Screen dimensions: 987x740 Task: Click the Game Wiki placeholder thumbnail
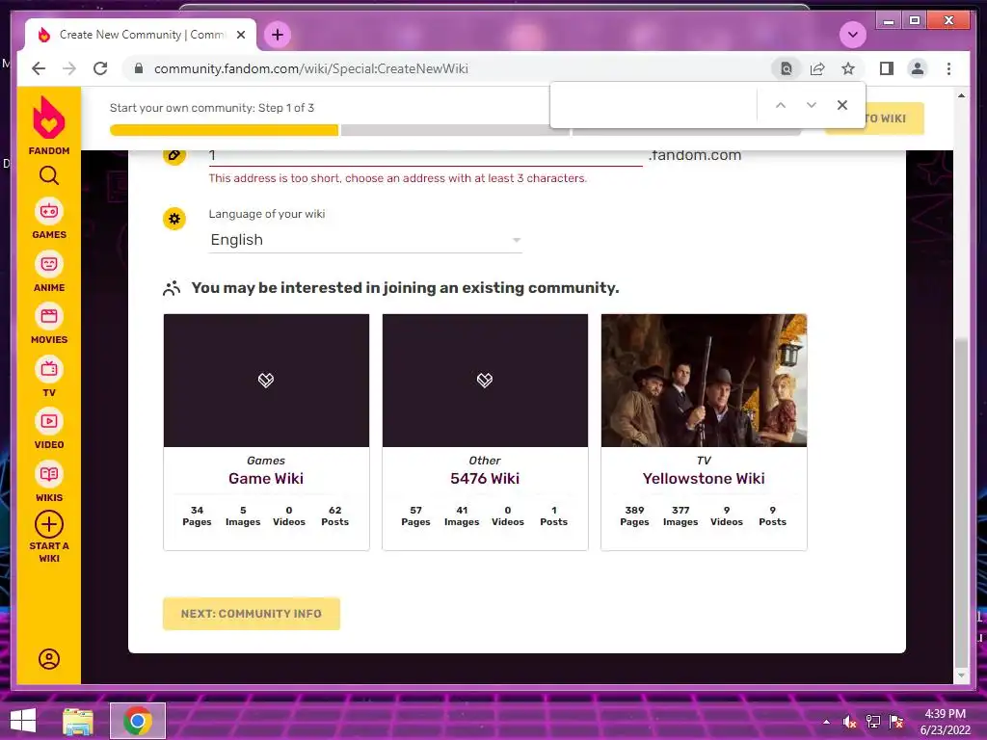point(266,380)
